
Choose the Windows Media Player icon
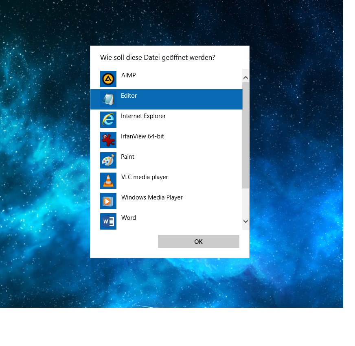pyautogui.click(x=108, y=201)
